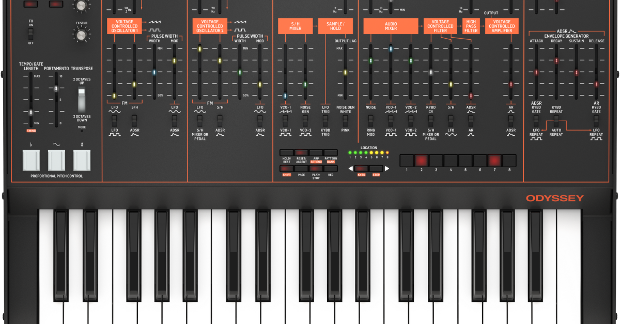The width and height of the screenshot is (620, 324).
Task: Click the PLAY/STOP button
Action: click(x=316, y=168)
